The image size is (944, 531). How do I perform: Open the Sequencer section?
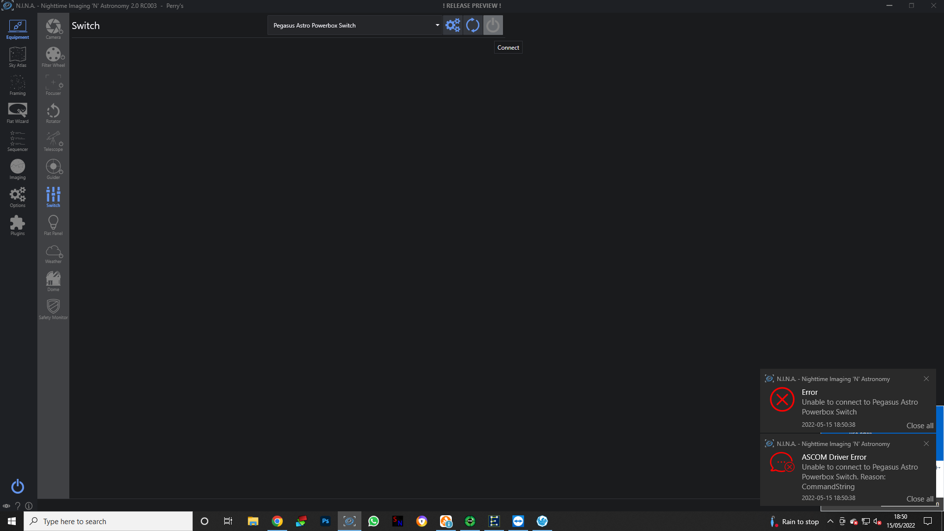coord(18,141)
